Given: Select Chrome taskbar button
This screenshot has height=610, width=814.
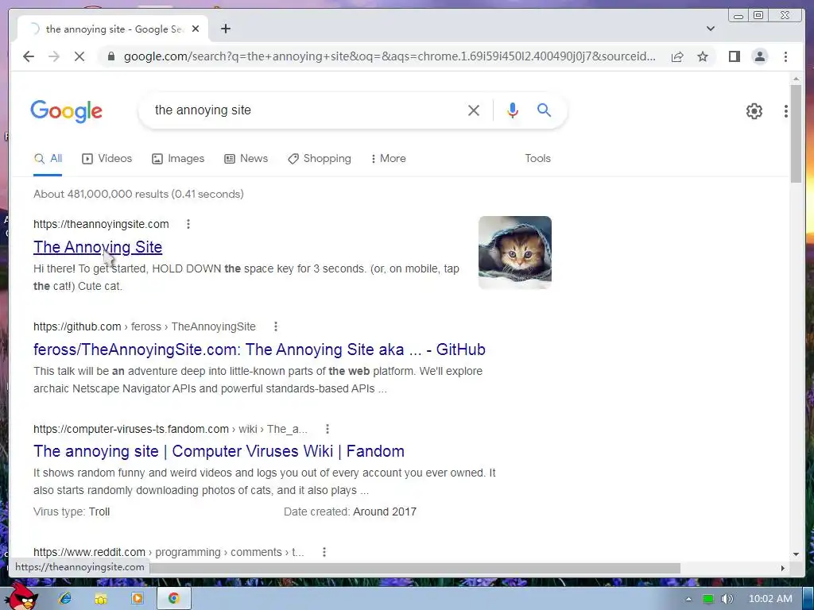Looking at the screenshot, I should (173, 598).
